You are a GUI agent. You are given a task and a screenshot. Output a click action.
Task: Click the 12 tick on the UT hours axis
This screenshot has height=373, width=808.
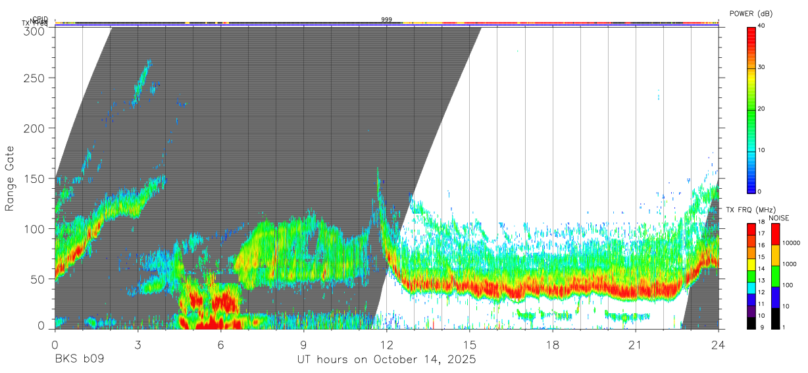[x=386, y=344]
